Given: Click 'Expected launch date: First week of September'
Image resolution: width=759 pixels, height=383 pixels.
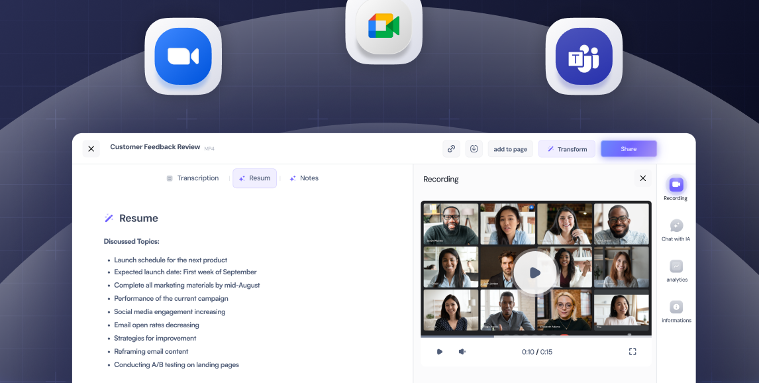Looking at the screenshot, I should (x=185, y=272).
